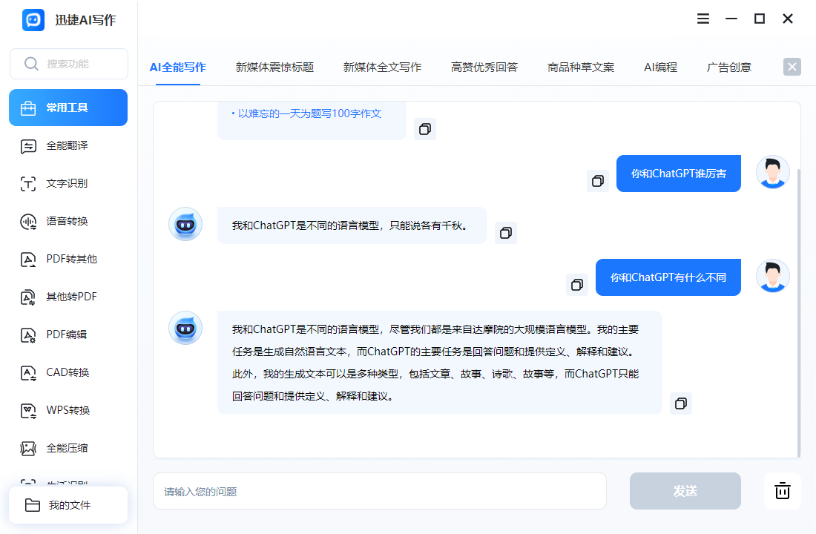Switch to the 高赞优秀回答 tab
Screen dimensions: 816x534
tap(484, 67)
